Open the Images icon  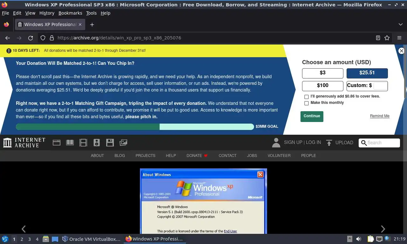[x=123, y=143]
